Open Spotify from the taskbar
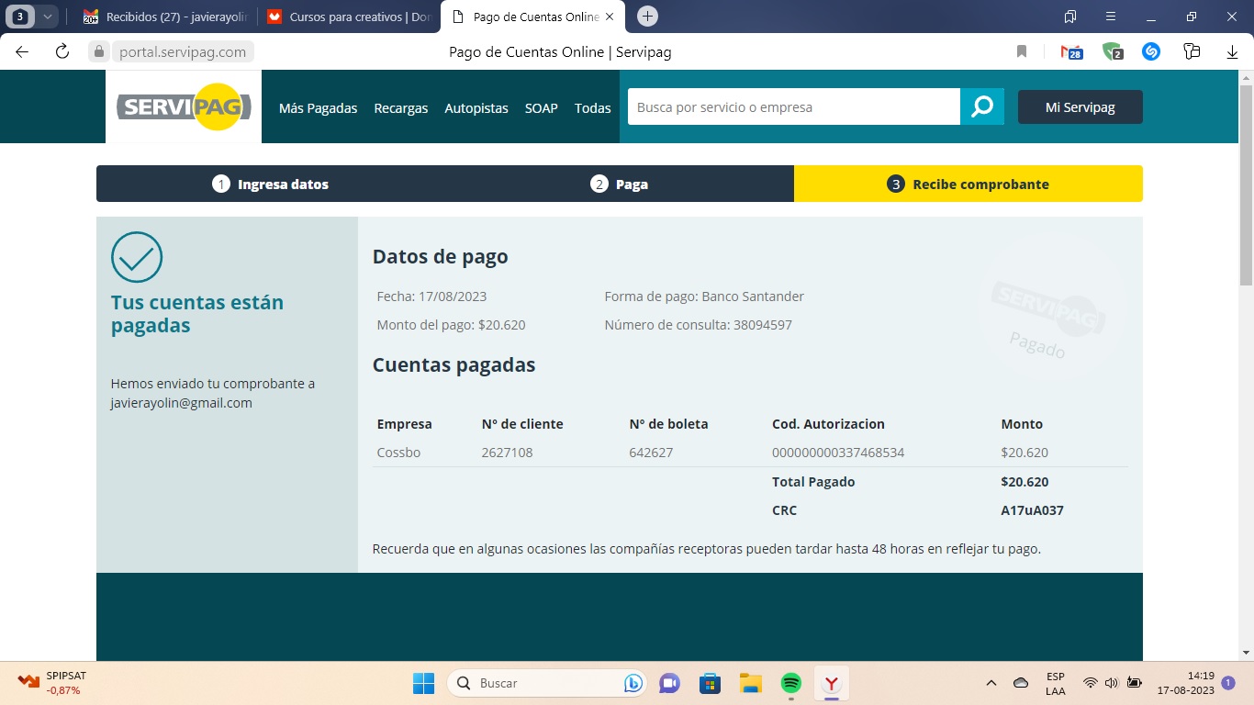Viewport: 1254px width, 705px height. [x=790, y=683]
